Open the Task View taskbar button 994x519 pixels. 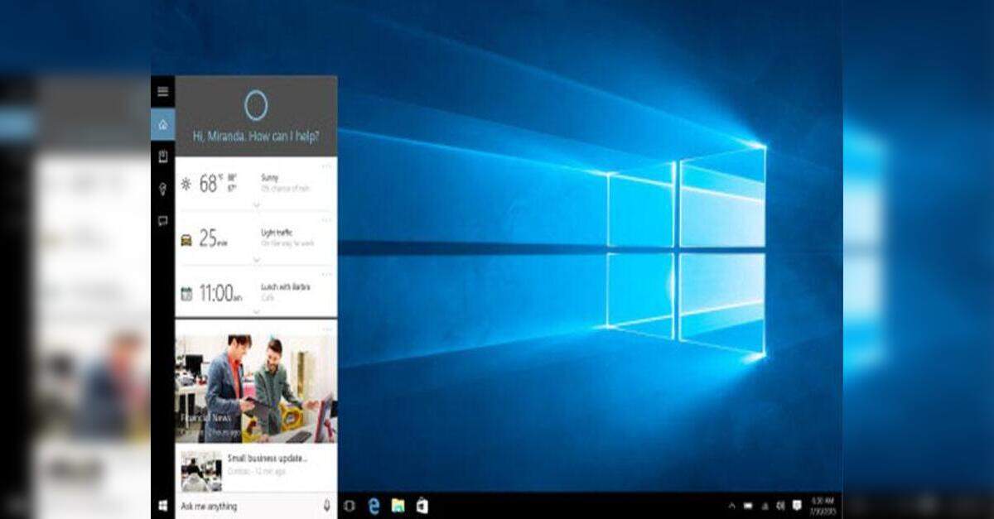tap(350, 506)
